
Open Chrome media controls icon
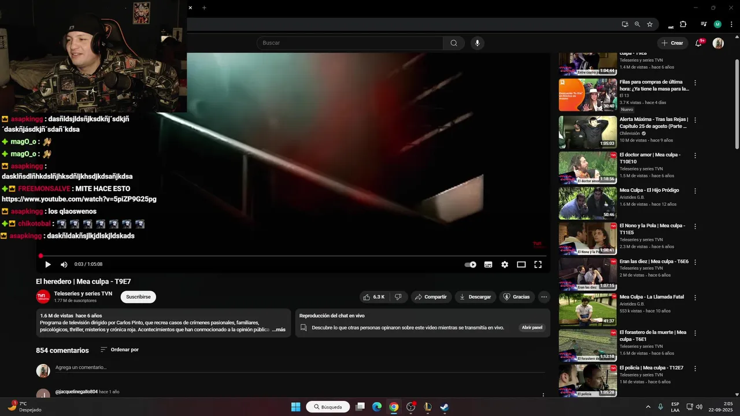click(704, 24)
